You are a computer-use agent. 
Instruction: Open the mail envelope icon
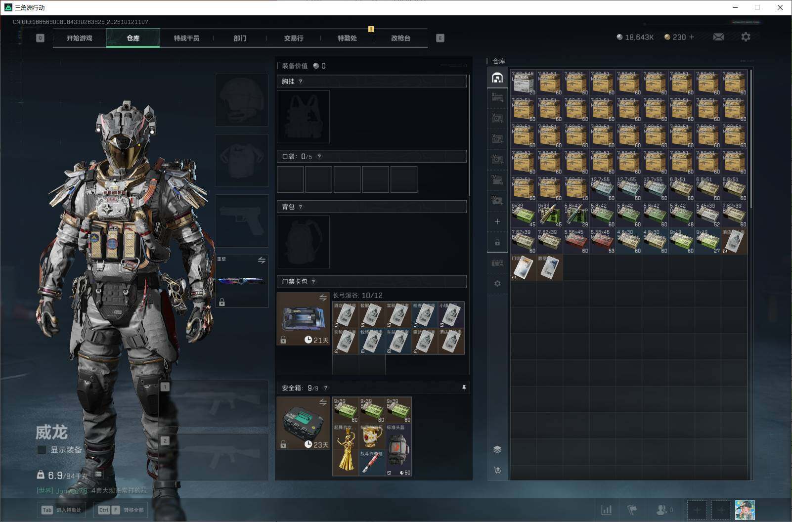(x=718, y=37)
